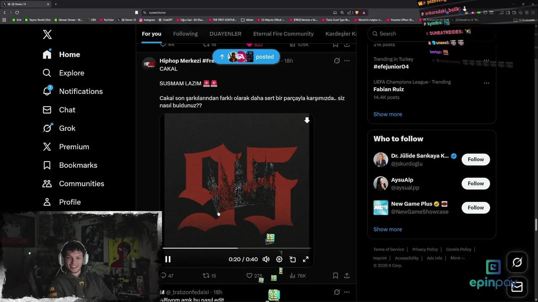Open Grok from the sidebar
This screenshot has width=538, height=302.
(59, 128)
